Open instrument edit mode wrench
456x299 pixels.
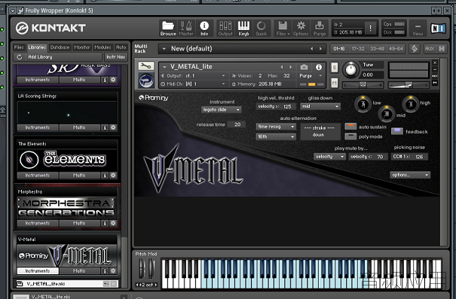pos(146,66)
